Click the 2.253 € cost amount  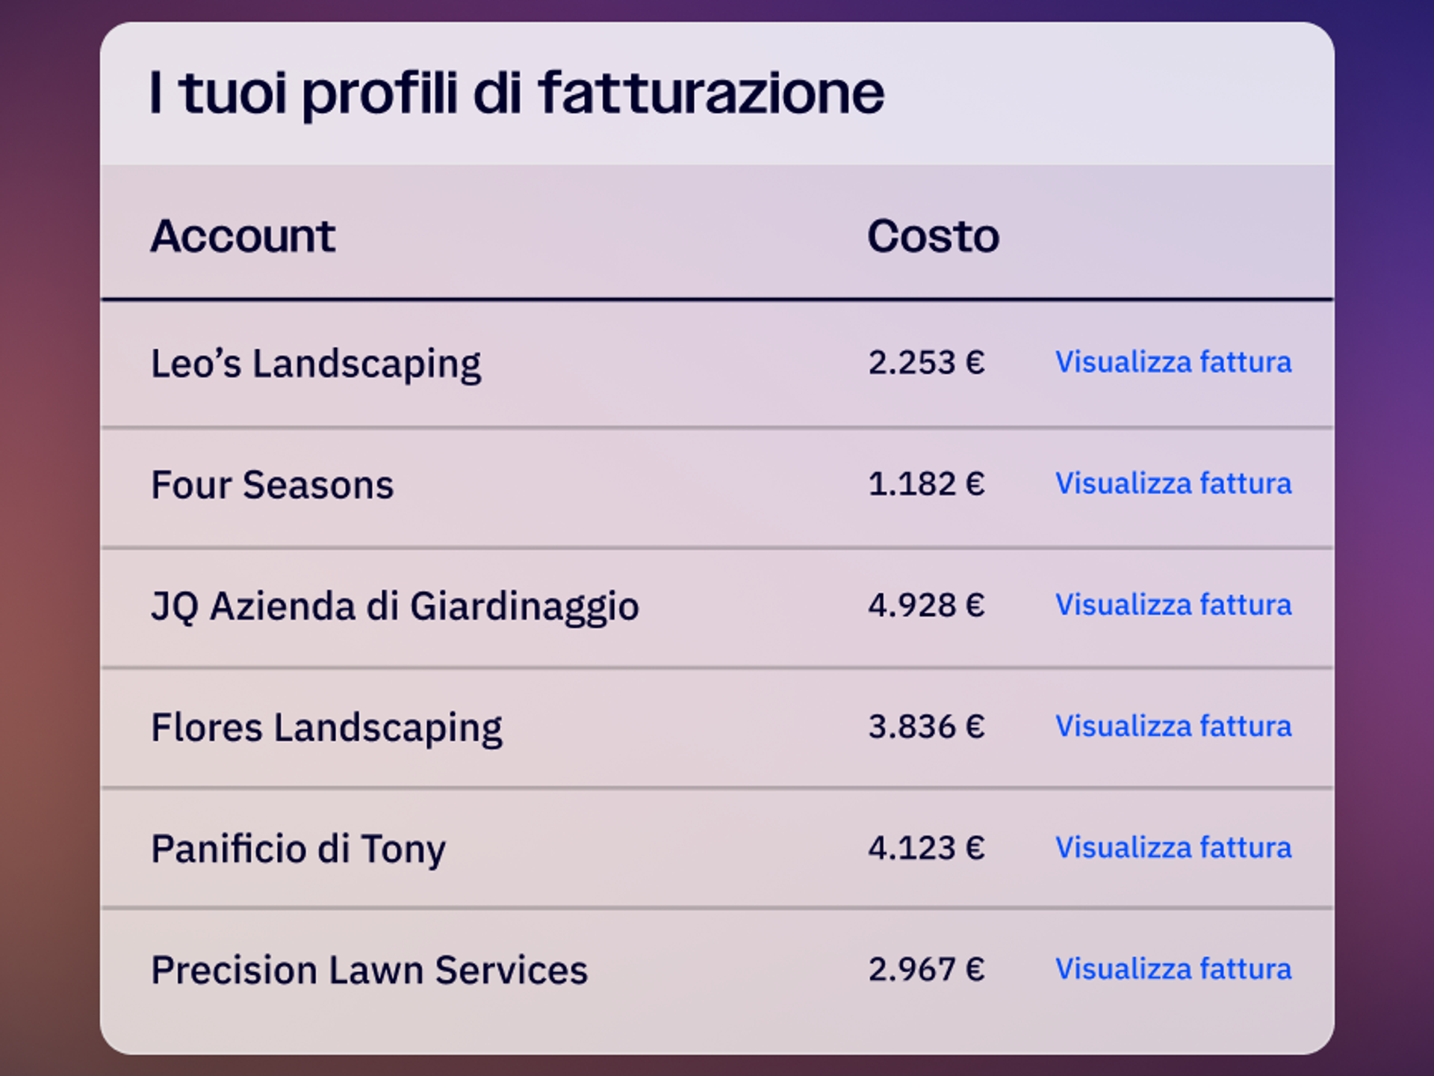[x=926, y=362]
